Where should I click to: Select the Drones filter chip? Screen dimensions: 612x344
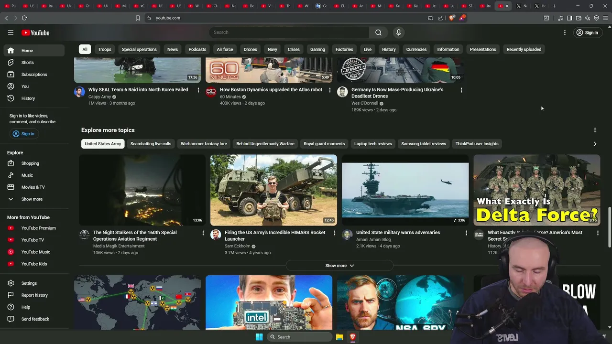(250, 49)
